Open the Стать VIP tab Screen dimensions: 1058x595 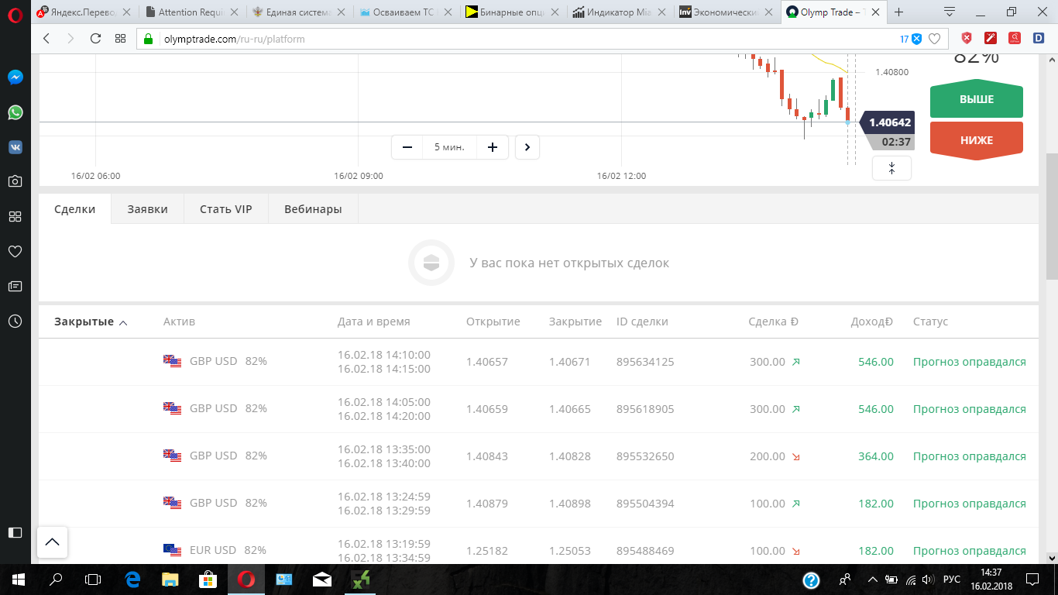click(226, 209)
